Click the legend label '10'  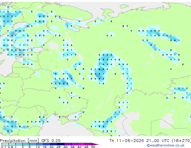pos(38,147)
